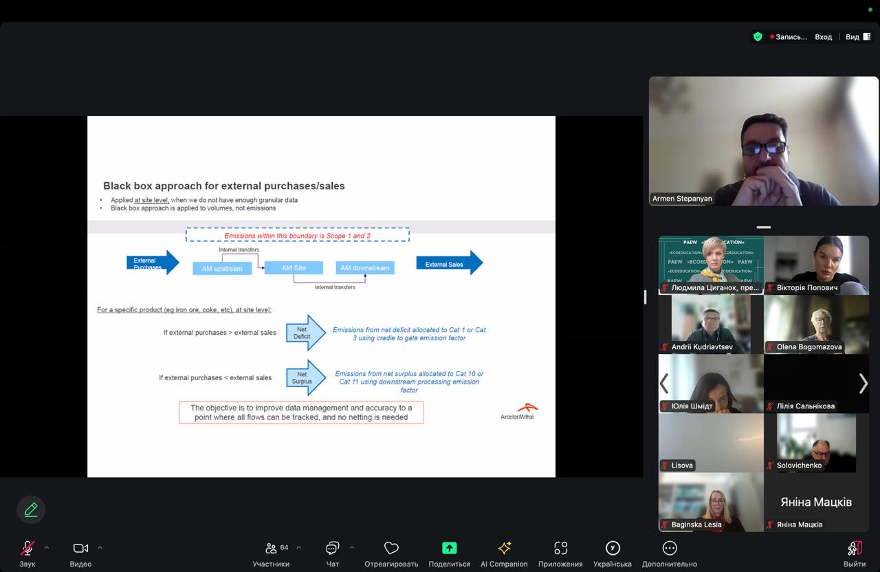
Task: Open the Приложения apps icon
Action: (560, 549)
